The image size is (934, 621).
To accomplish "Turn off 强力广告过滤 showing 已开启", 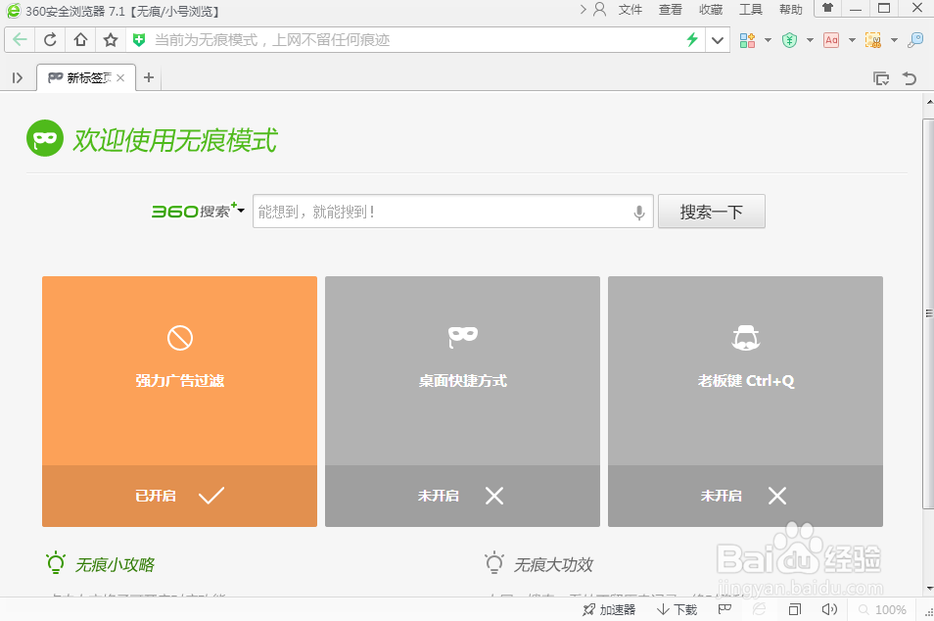I will pyautogui.click(x=179, y=496).
